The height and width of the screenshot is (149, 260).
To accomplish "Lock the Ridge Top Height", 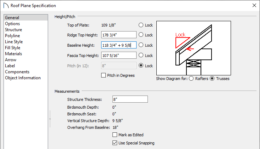I will (x=141, y=35).
